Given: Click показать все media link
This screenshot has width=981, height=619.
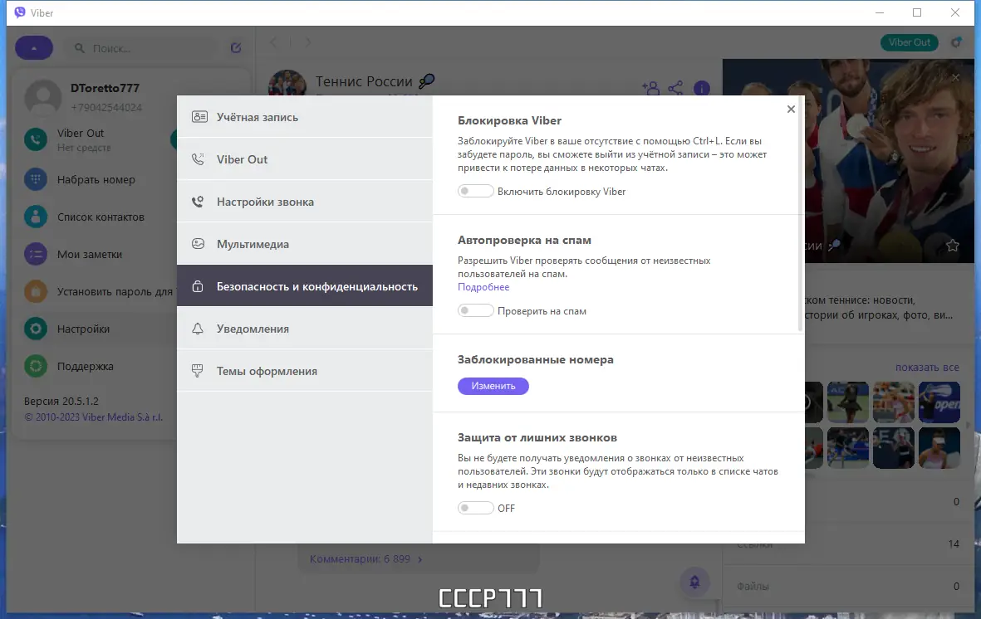Looking at the screenshot, I should coord(927,367).
